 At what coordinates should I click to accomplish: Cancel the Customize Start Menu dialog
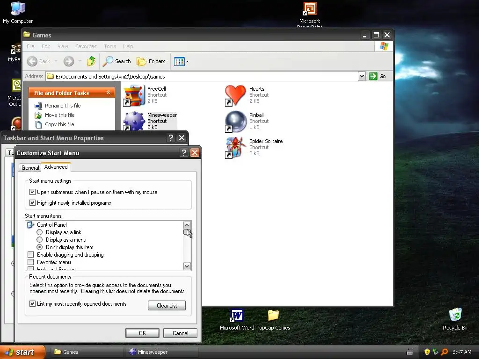pos(180,333)
